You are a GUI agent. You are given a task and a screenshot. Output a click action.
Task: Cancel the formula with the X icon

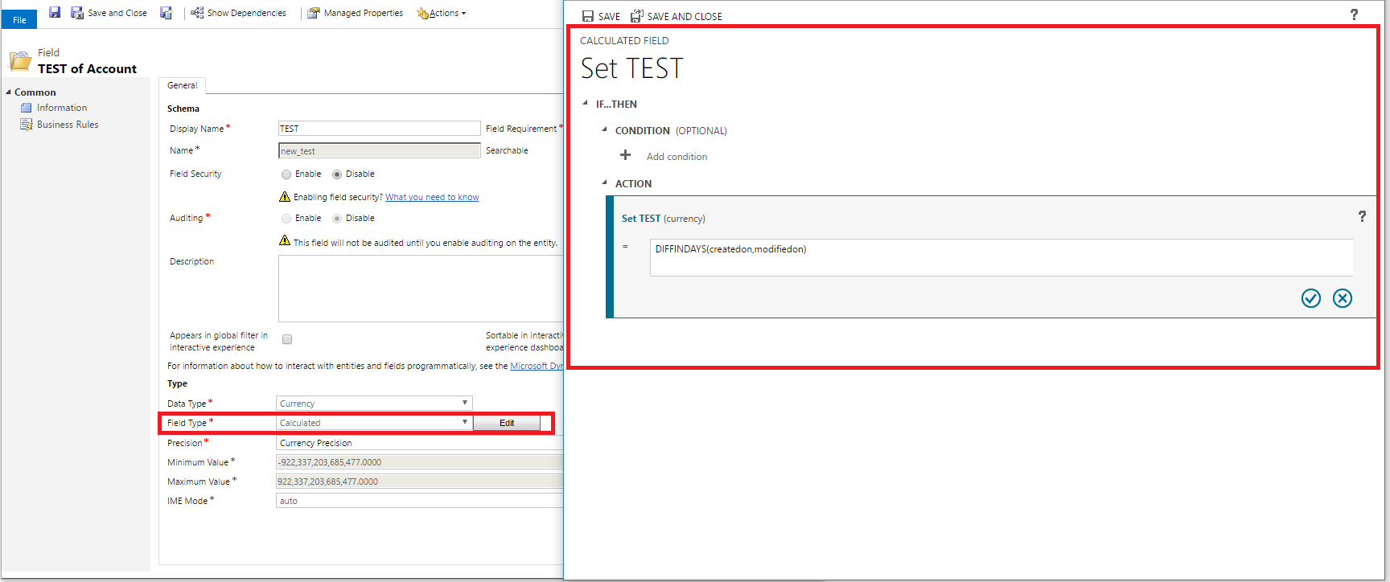click(1343, 298)
